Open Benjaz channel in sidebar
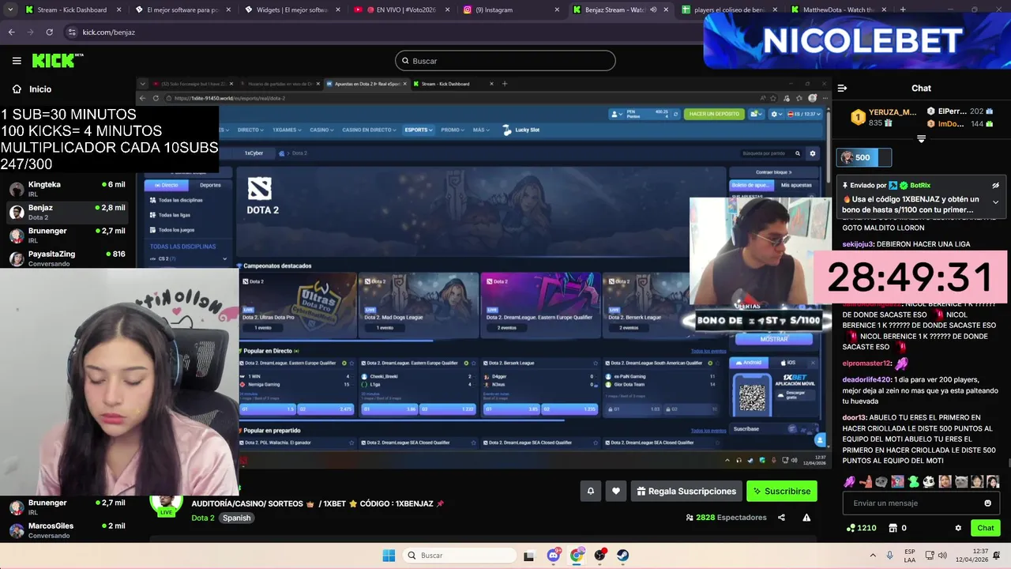1011x569 pixels. click(x=66, y=212)
